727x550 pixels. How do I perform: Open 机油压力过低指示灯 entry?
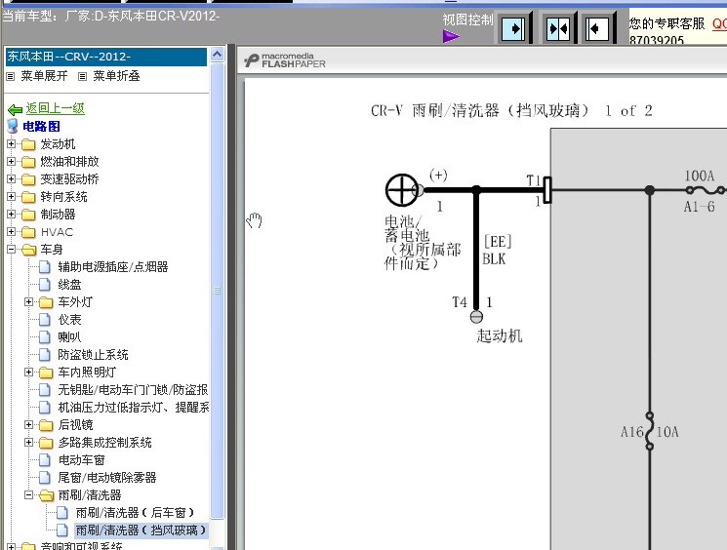click(x=133, y=408)
